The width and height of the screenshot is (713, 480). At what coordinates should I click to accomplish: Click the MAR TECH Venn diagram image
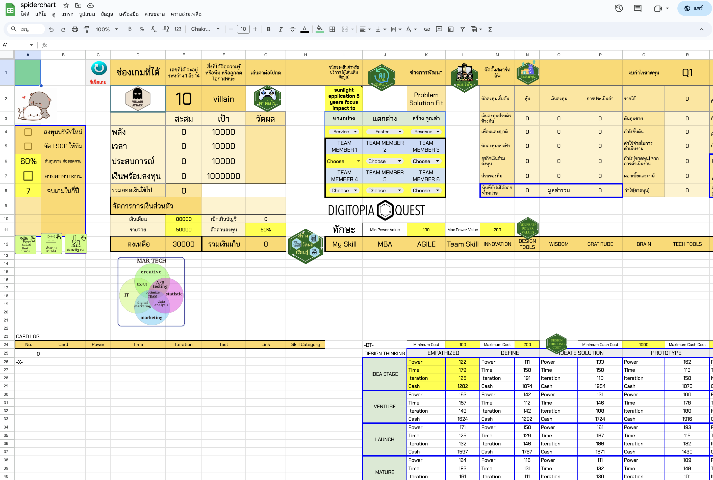(151, 292)
